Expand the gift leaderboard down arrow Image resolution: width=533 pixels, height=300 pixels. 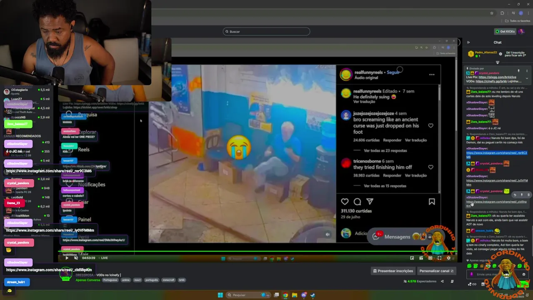point(497,62)
